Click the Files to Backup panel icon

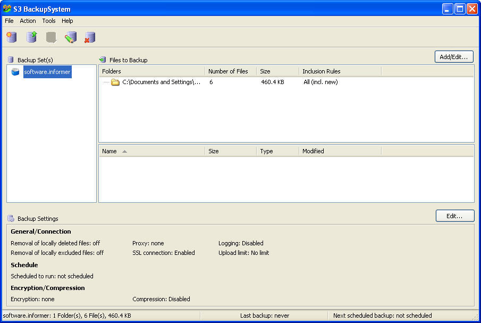[102, 60]
